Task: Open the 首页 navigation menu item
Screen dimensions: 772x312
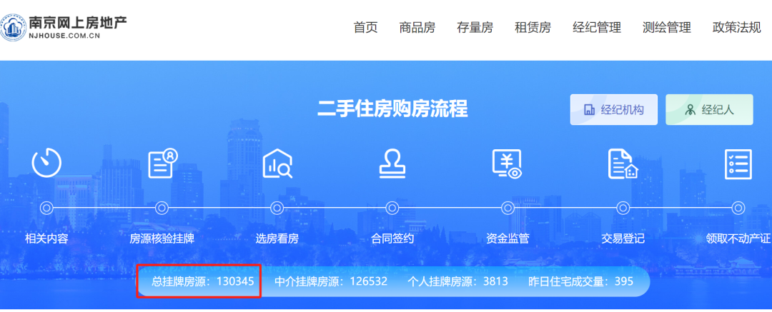Action: click(x=365, y=28)
